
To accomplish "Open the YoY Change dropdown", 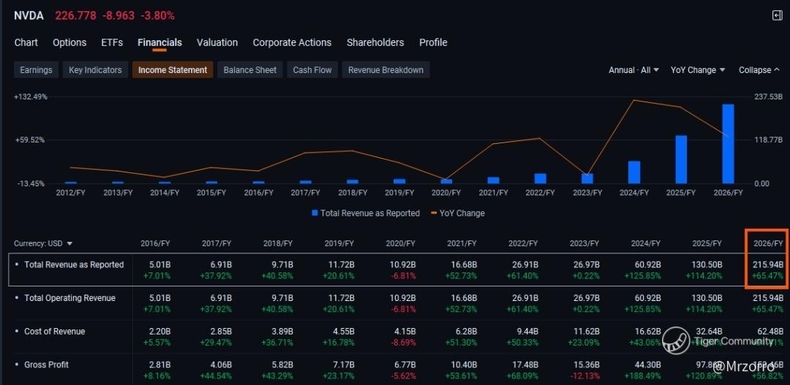I will 698,70.
